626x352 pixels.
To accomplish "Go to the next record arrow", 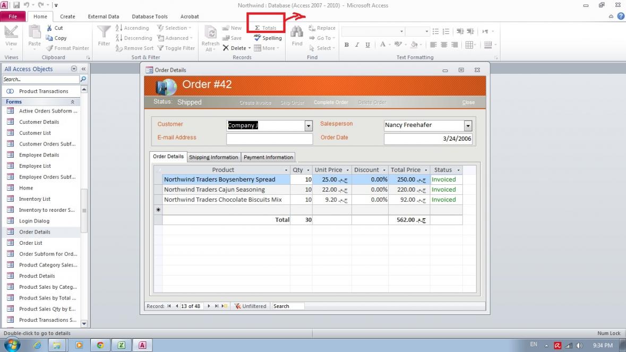I will (209, 306).
